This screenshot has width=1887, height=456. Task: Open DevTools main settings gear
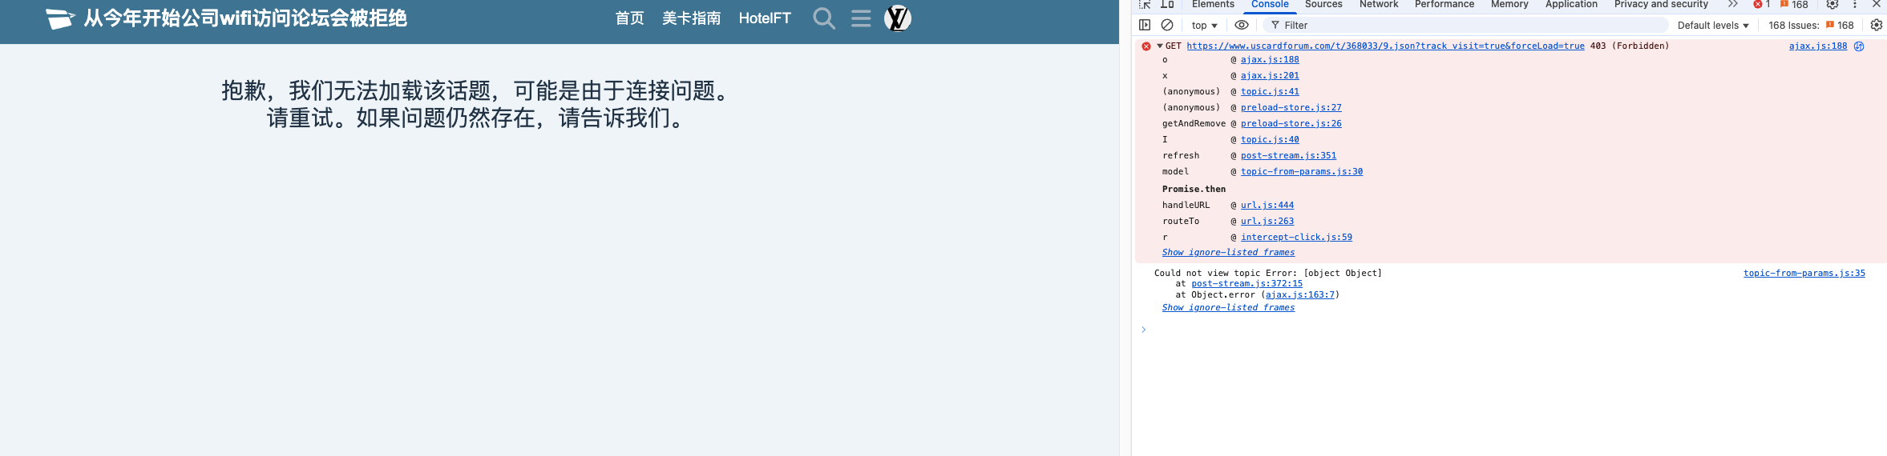1832,4
